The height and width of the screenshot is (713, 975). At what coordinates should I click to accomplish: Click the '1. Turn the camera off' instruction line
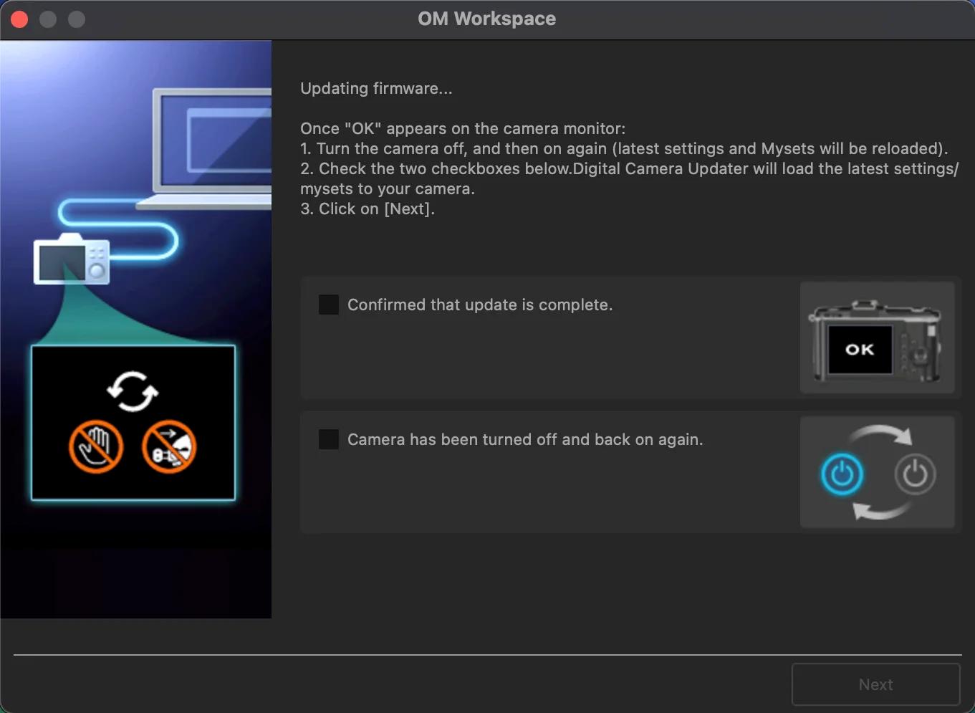[624, 148]
